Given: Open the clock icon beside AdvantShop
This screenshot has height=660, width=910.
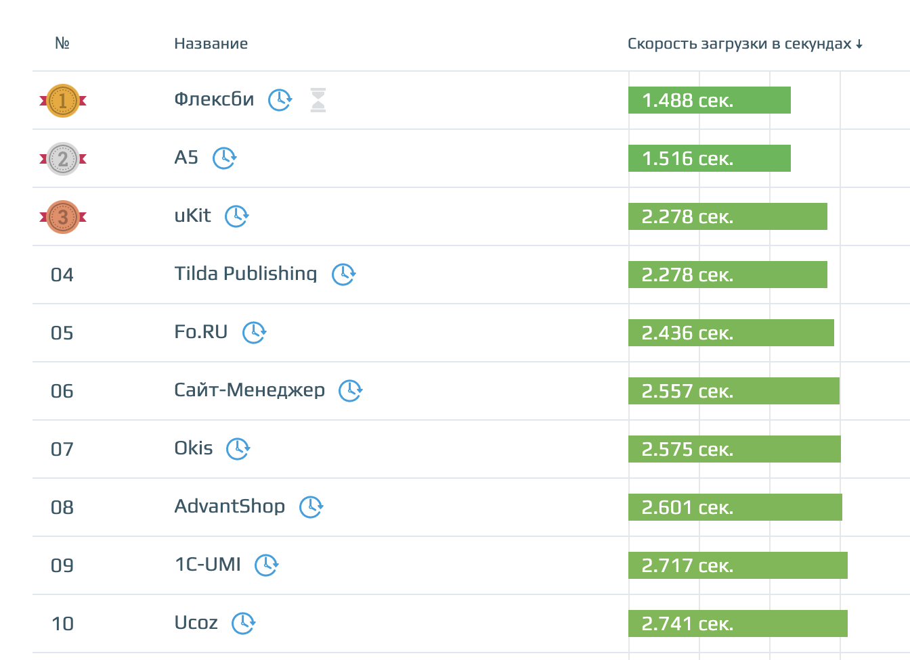Looking at the screenshot, I should (x=311, y=507).
